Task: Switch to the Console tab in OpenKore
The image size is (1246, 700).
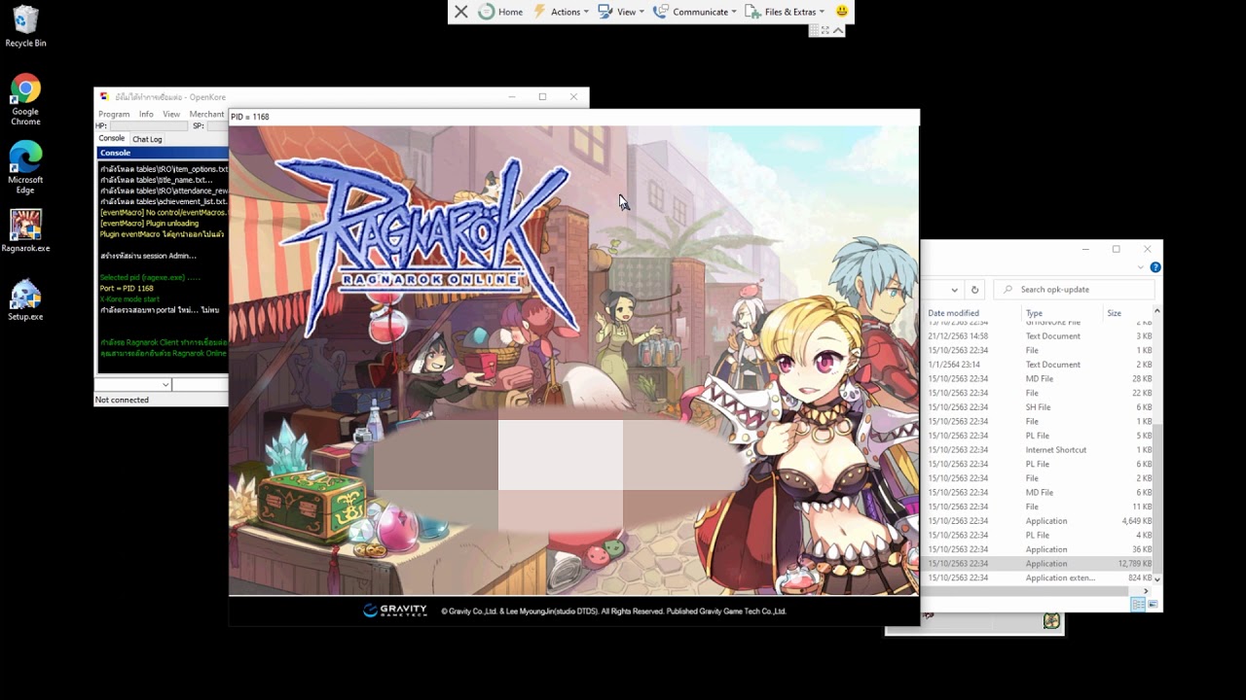Action: [112, 138]
